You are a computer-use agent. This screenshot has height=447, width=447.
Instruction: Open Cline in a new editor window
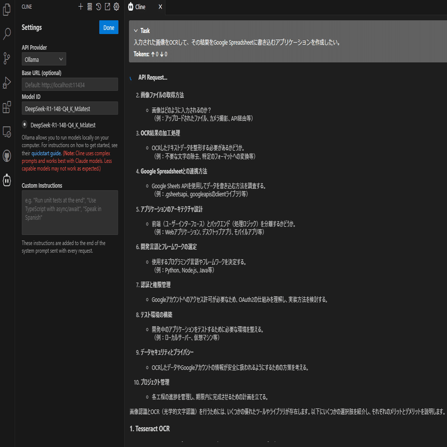click(107, 7)
